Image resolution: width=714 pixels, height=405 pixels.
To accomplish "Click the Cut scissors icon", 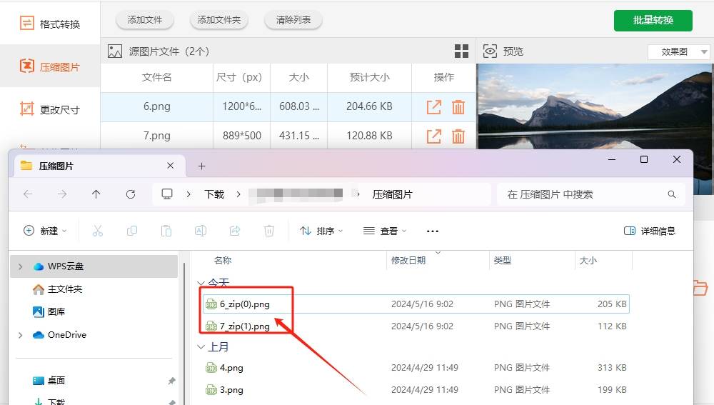I will click(x=97, y=231).
